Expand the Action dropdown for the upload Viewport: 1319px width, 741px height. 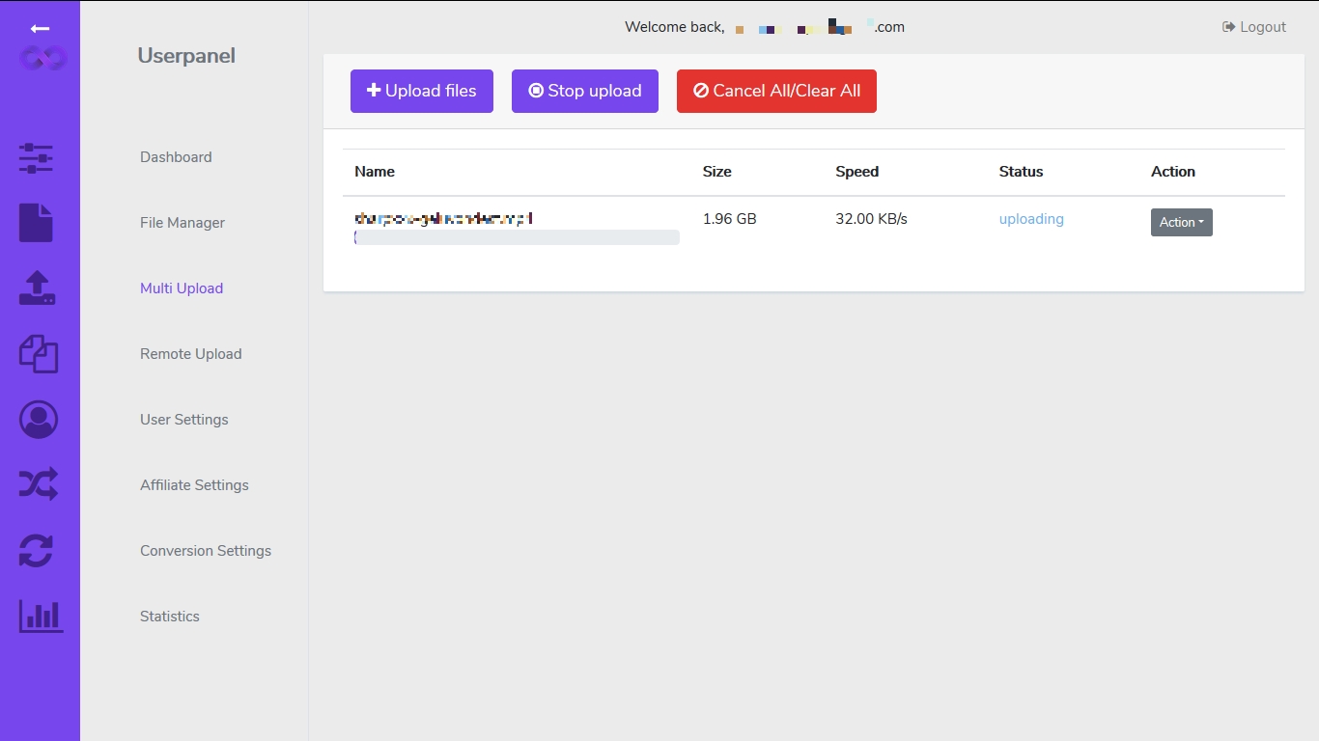tap(1181, 222)
